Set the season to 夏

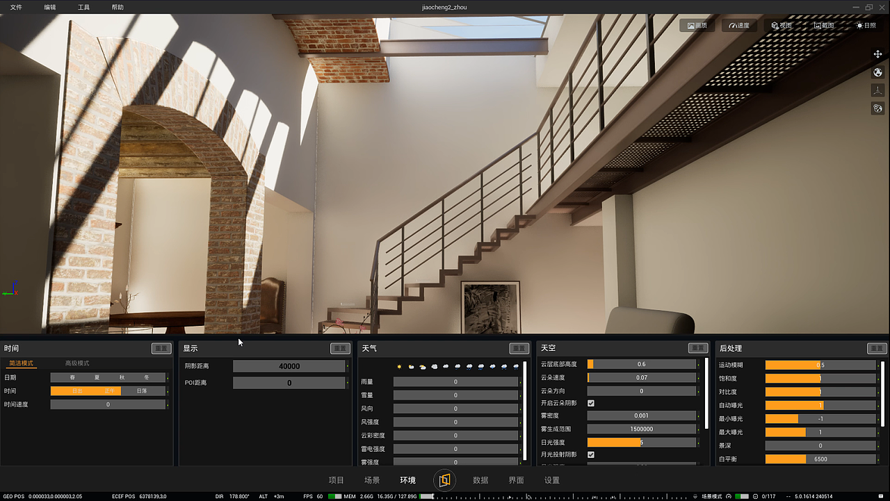click(x=97, y=377)
